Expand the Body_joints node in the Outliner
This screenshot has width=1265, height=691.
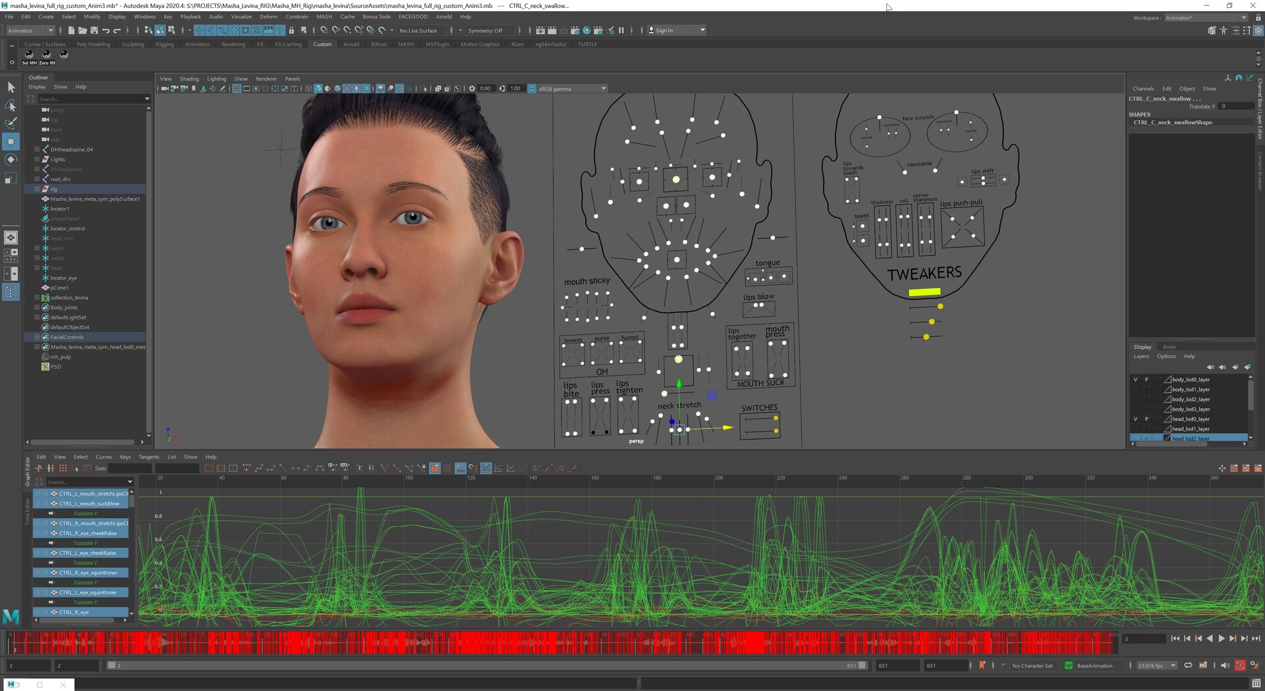tap(38, 307)
